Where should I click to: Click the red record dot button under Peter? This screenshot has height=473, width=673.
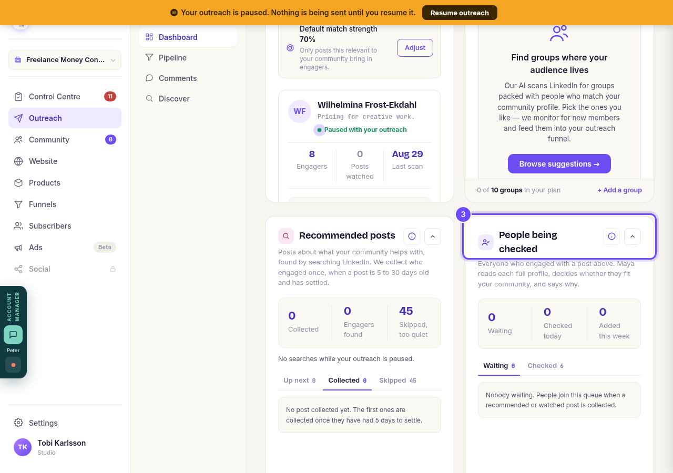[x=13, y=365]
